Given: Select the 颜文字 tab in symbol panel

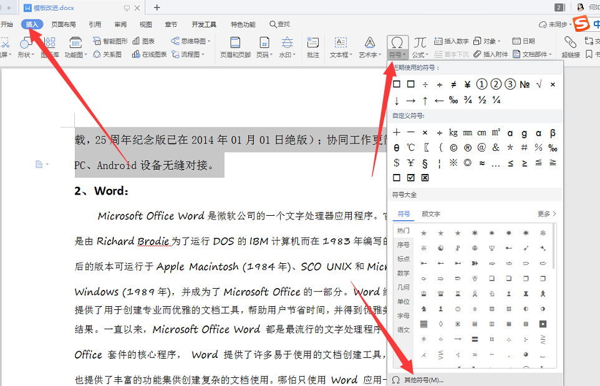Looking at the screenshot, I should [431, 214].
